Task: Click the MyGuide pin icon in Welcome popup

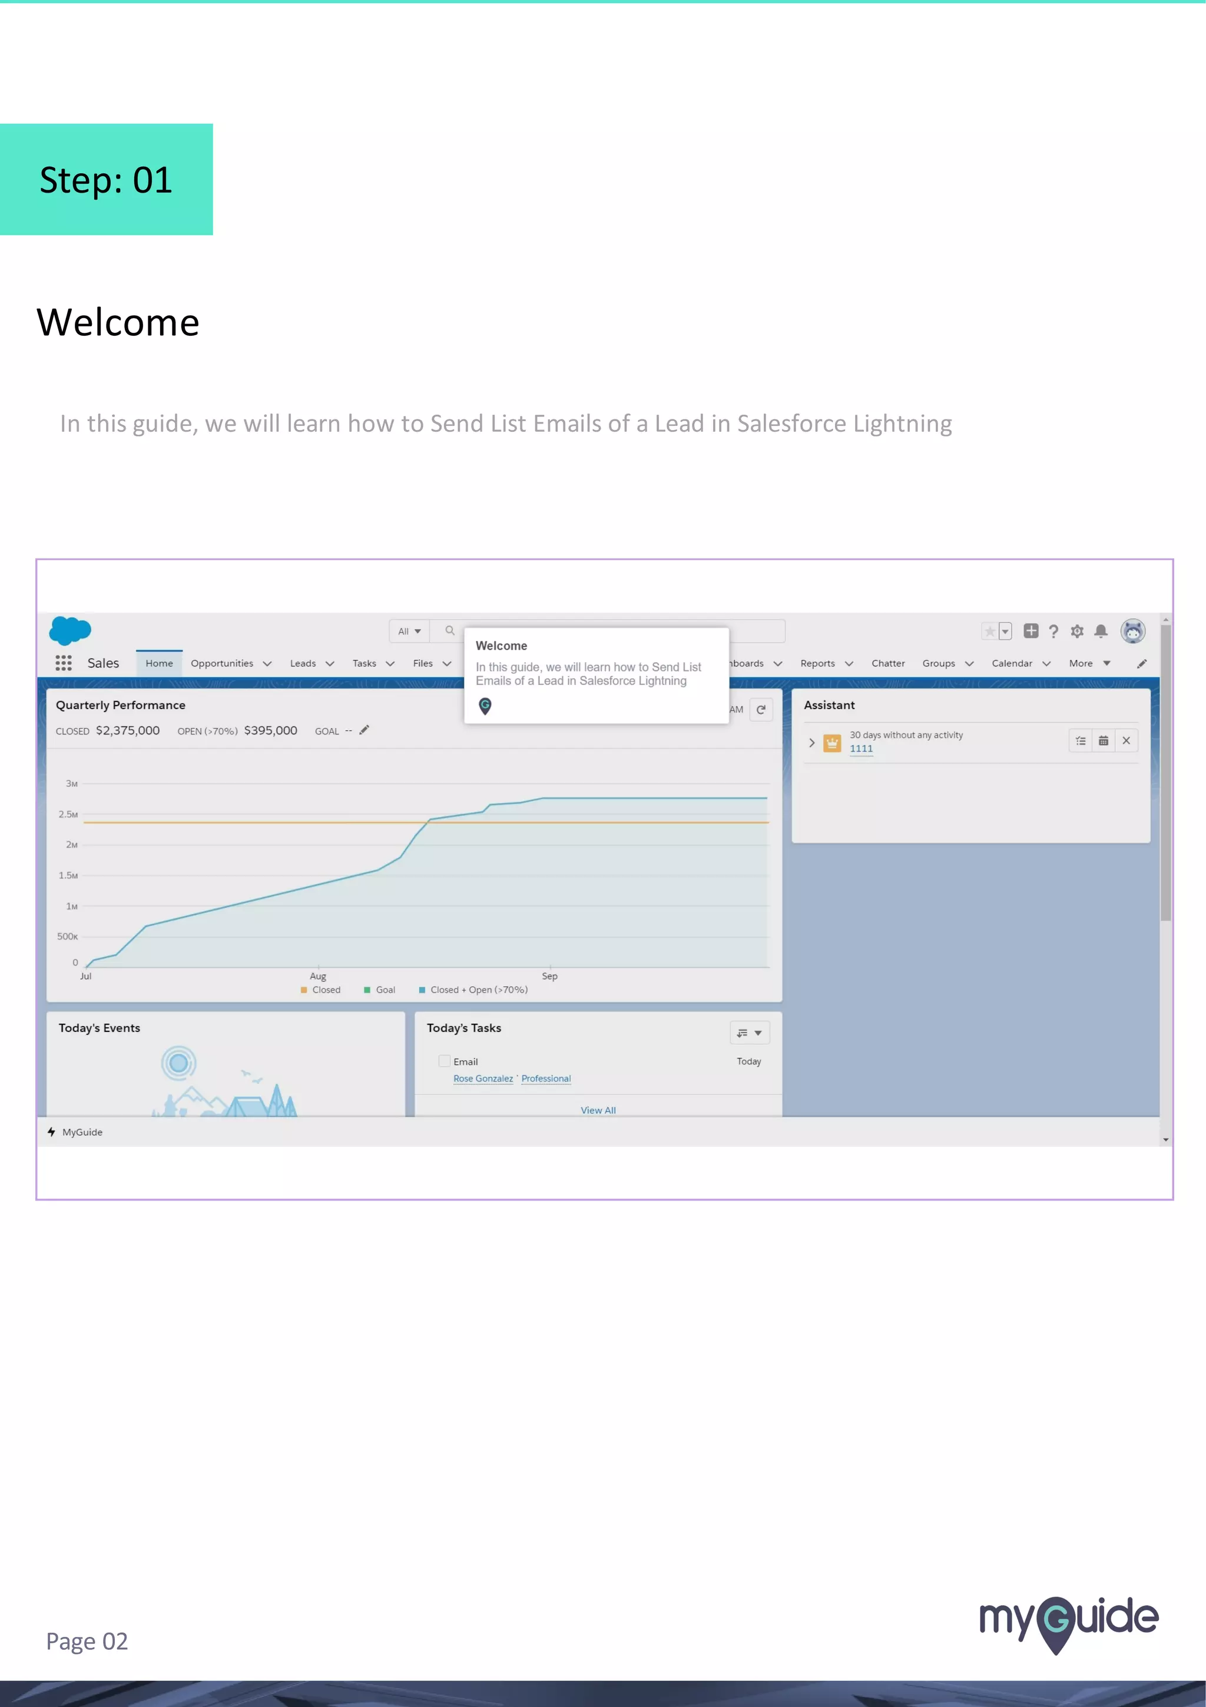Action: (485, 706)
